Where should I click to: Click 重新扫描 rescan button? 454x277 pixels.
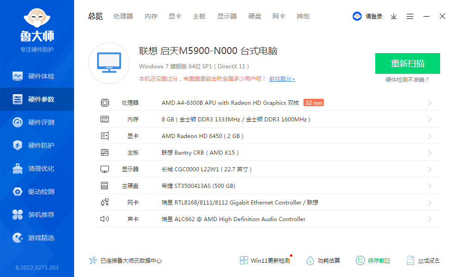(408, 64)
